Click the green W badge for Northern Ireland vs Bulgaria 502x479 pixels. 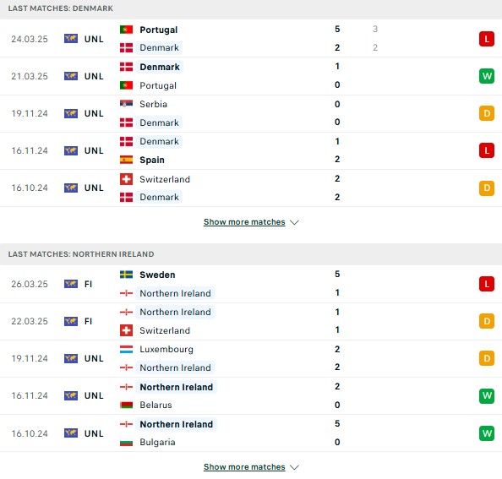coord(486,433)
